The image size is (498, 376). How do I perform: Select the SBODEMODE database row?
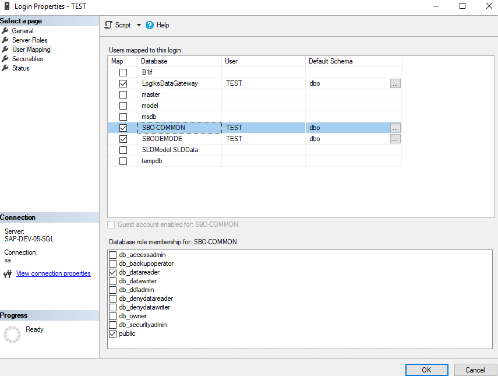162,139
